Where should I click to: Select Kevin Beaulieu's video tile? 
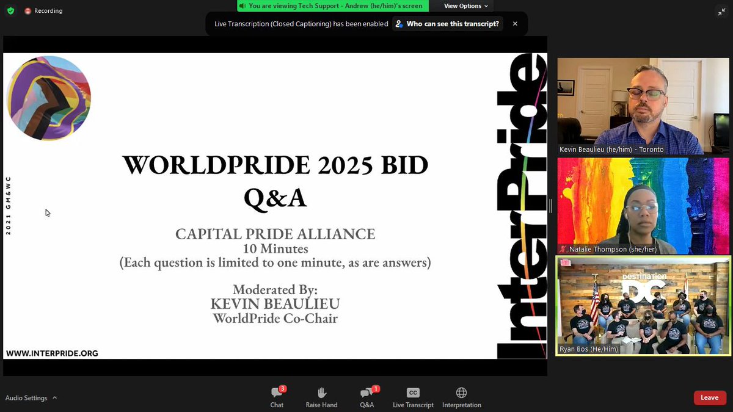pyautogui.click(x=643, y=106)
